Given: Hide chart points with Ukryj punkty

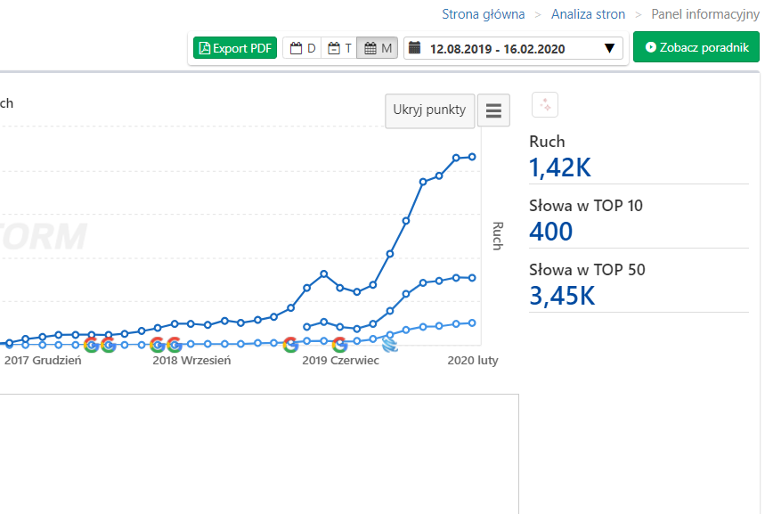Looking at the screenshot, I should pyautogui.click(x=429, y=110).
